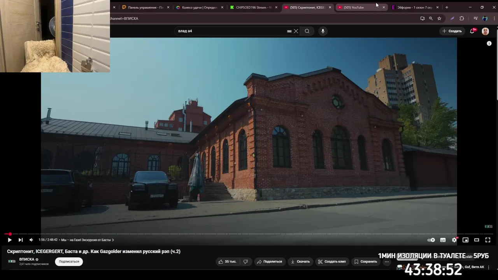Click the Поделиться share button
The width and height of the screenshot is (498, 280).
pos(269,262)
